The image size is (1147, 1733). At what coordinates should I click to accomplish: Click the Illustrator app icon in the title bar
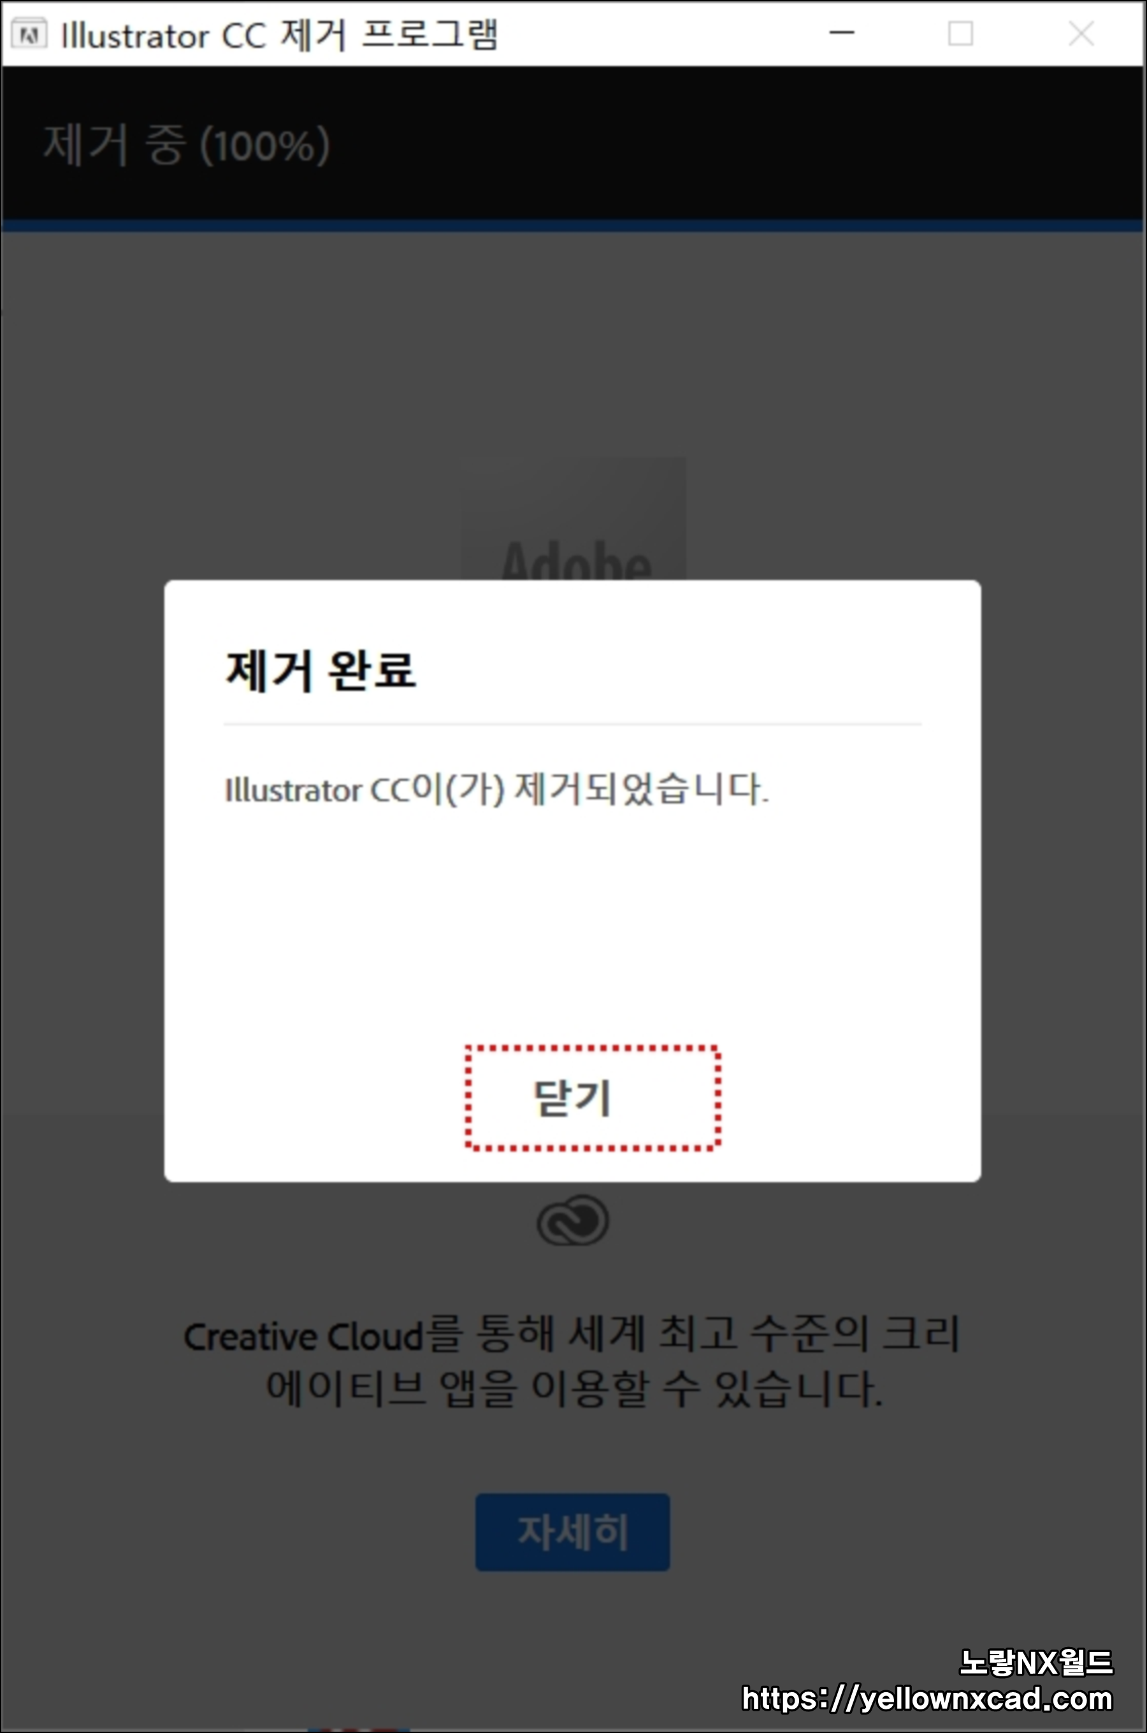point(30,34)
